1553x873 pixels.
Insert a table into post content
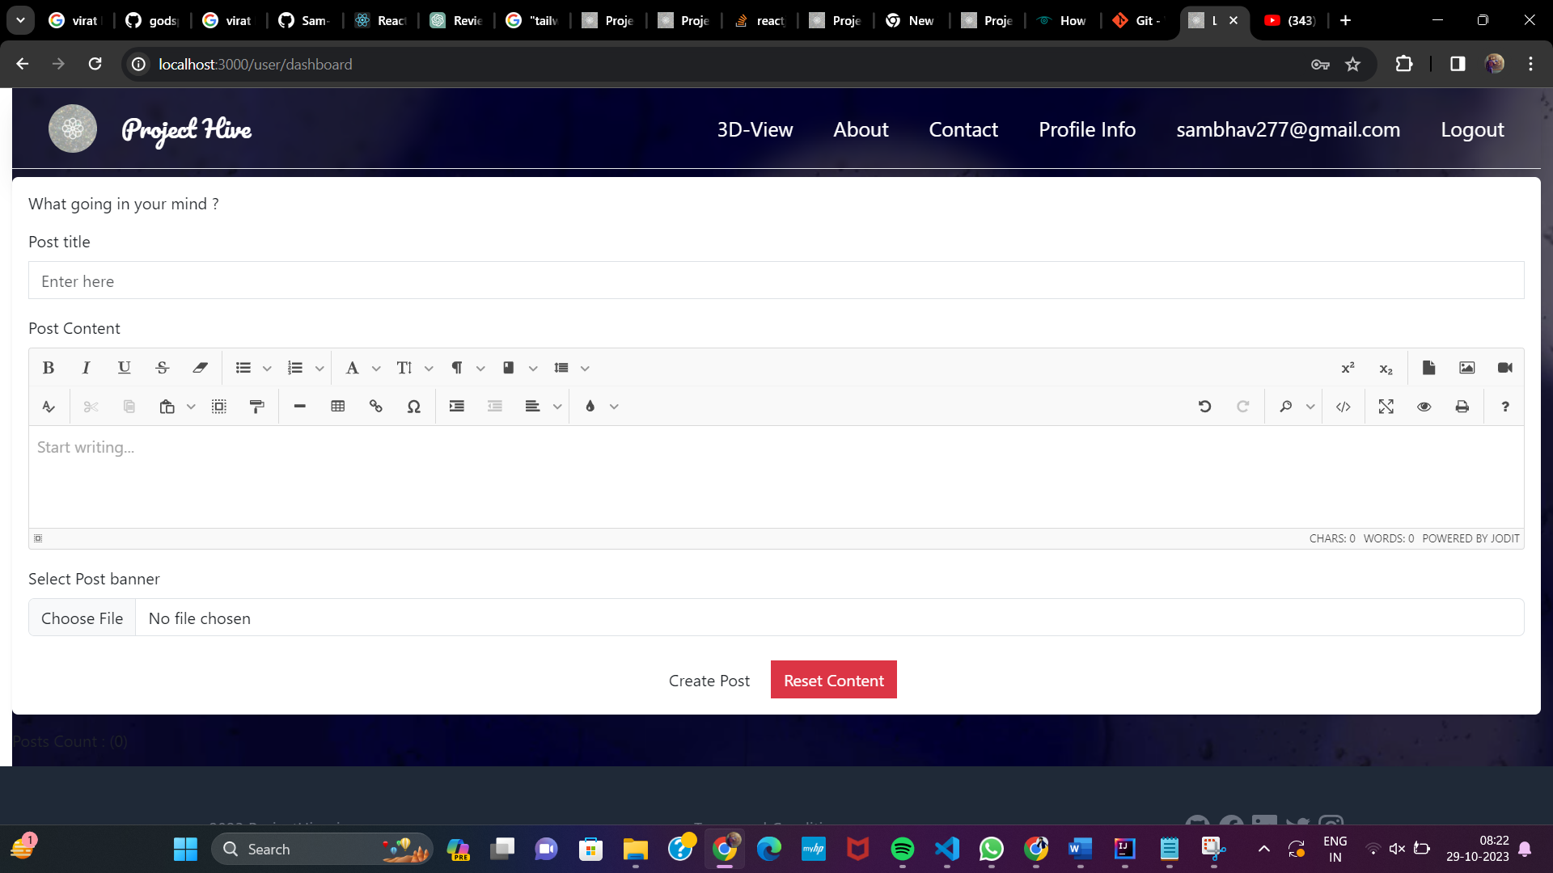tap(338, 407)
